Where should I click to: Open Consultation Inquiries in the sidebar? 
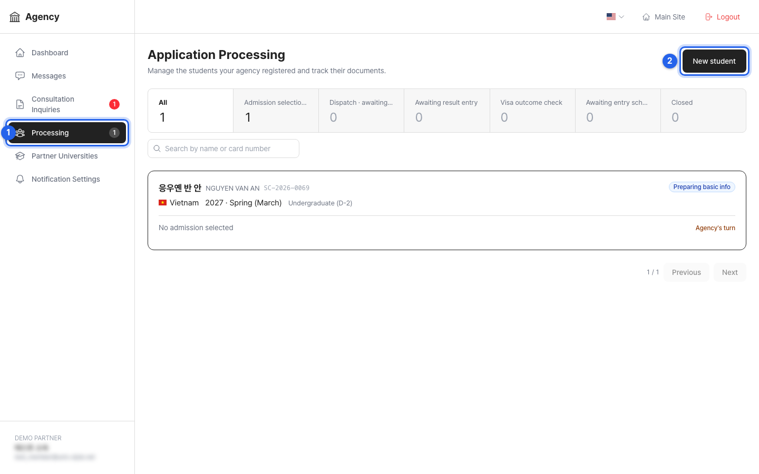pyautogui.click(x=67, y=104)
